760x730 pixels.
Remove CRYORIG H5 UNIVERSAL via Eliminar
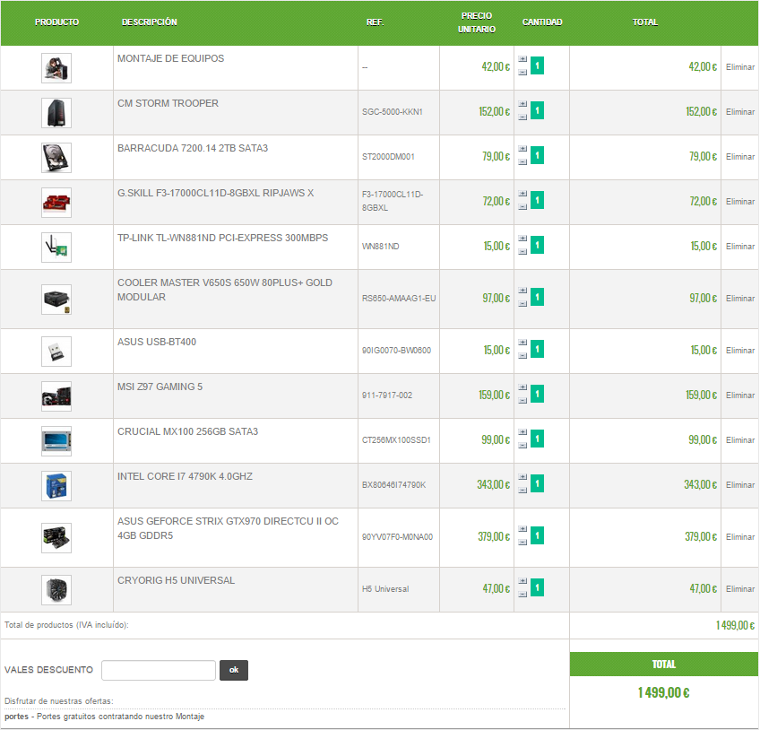point(740,589)
